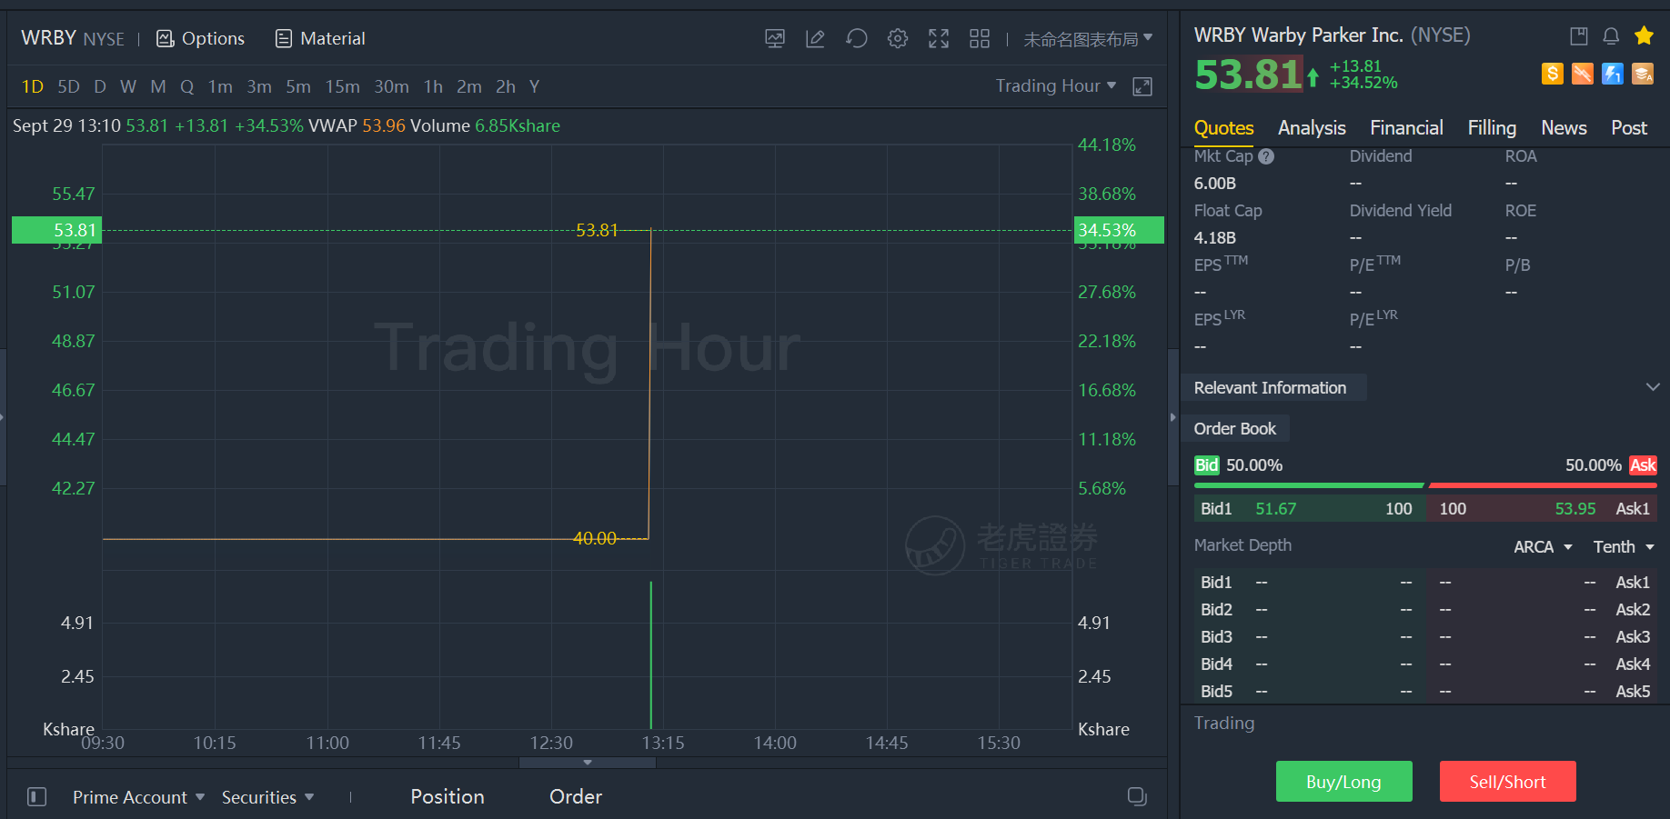
Task: Click the WRBY ticker symbol in the chart header
Action: 48,38
